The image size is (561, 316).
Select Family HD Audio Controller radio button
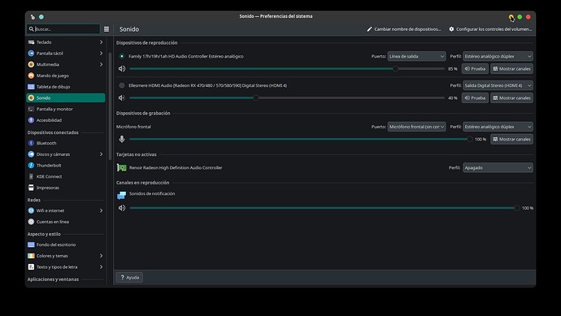[x=122, y=56]
